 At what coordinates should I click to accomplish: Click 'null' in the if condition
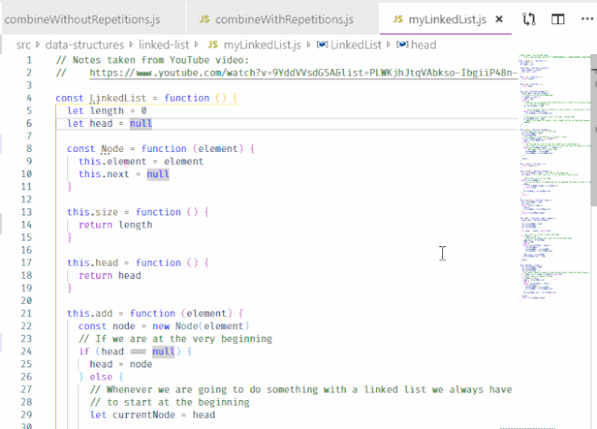pos(164,352)
